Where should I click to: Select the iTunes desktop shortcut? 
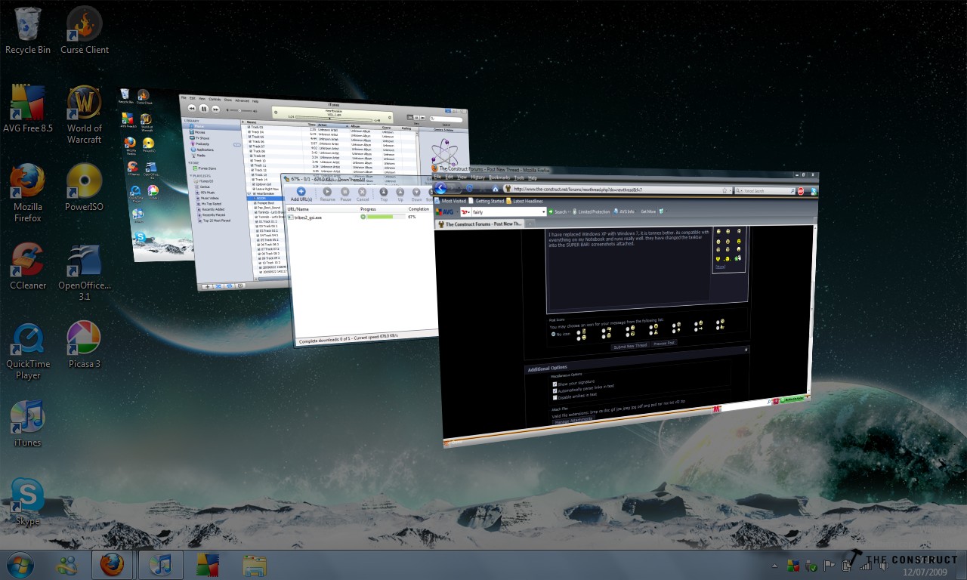(x=28, y=423)
